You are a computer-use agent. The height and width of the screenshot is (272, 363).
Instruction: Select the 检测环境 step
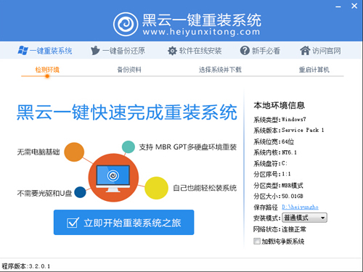47,70
